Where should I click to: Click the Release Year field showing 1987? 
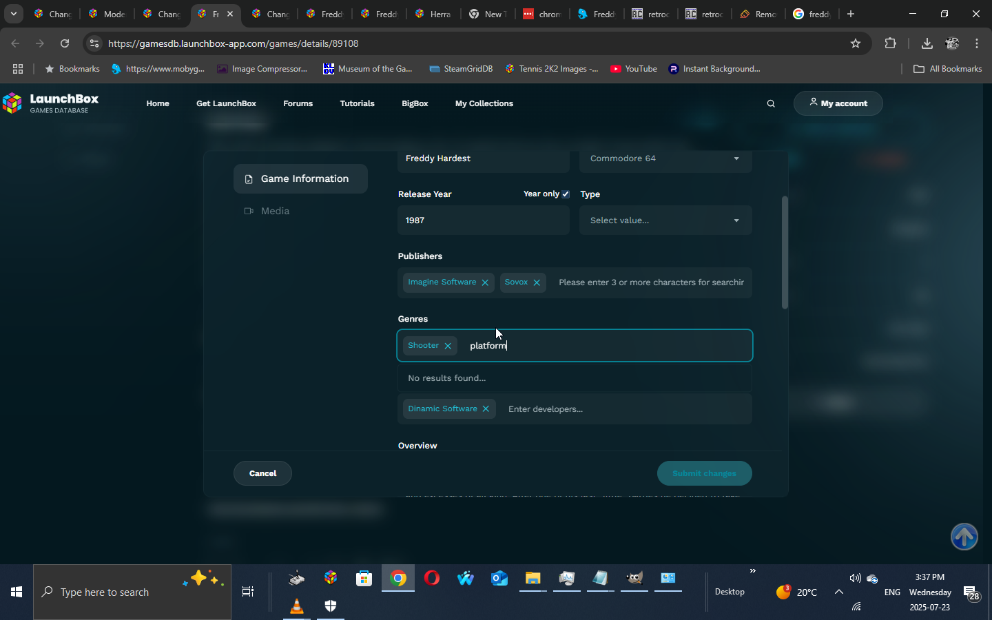coord(484,220)
